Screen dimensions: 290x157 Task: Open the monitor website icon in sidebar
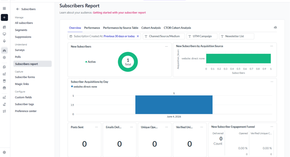tap(4, 34)
